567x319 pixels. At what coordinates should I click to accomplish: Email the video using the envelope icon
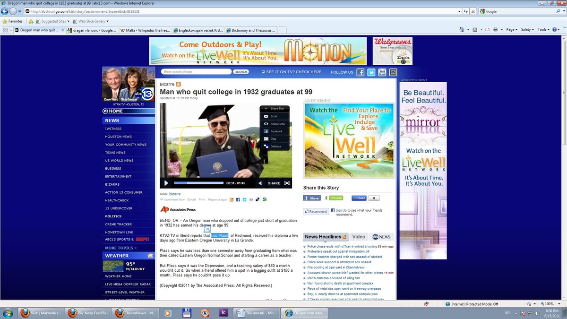pyautogui.click(x=272, y=116)
